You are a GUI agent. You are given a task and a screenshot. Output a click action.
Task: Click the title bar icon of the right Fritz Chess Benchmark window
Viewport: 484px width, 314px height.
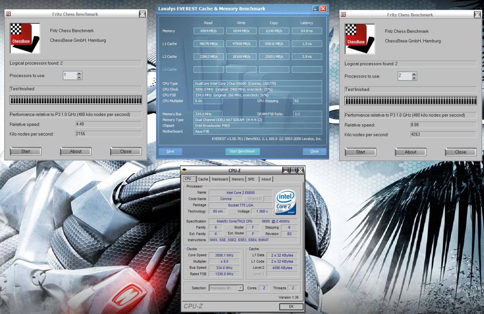(x=343, y=15)
